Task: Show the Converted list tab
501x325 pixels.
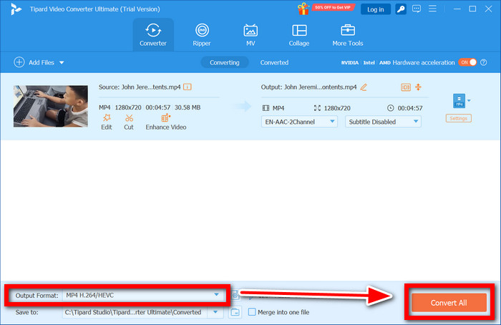Action: (274, 62)
